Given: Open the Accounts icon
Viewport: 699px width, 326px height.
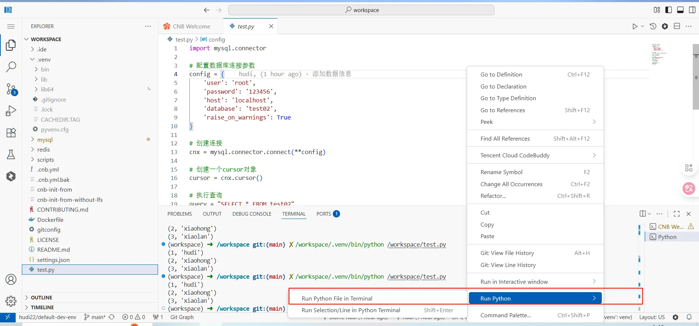Looking at the screenshot, I should click(11, 279).
